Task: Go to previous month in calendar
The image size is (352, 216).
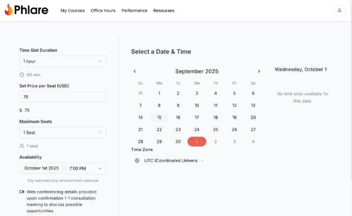Action: tap(135, 71)
